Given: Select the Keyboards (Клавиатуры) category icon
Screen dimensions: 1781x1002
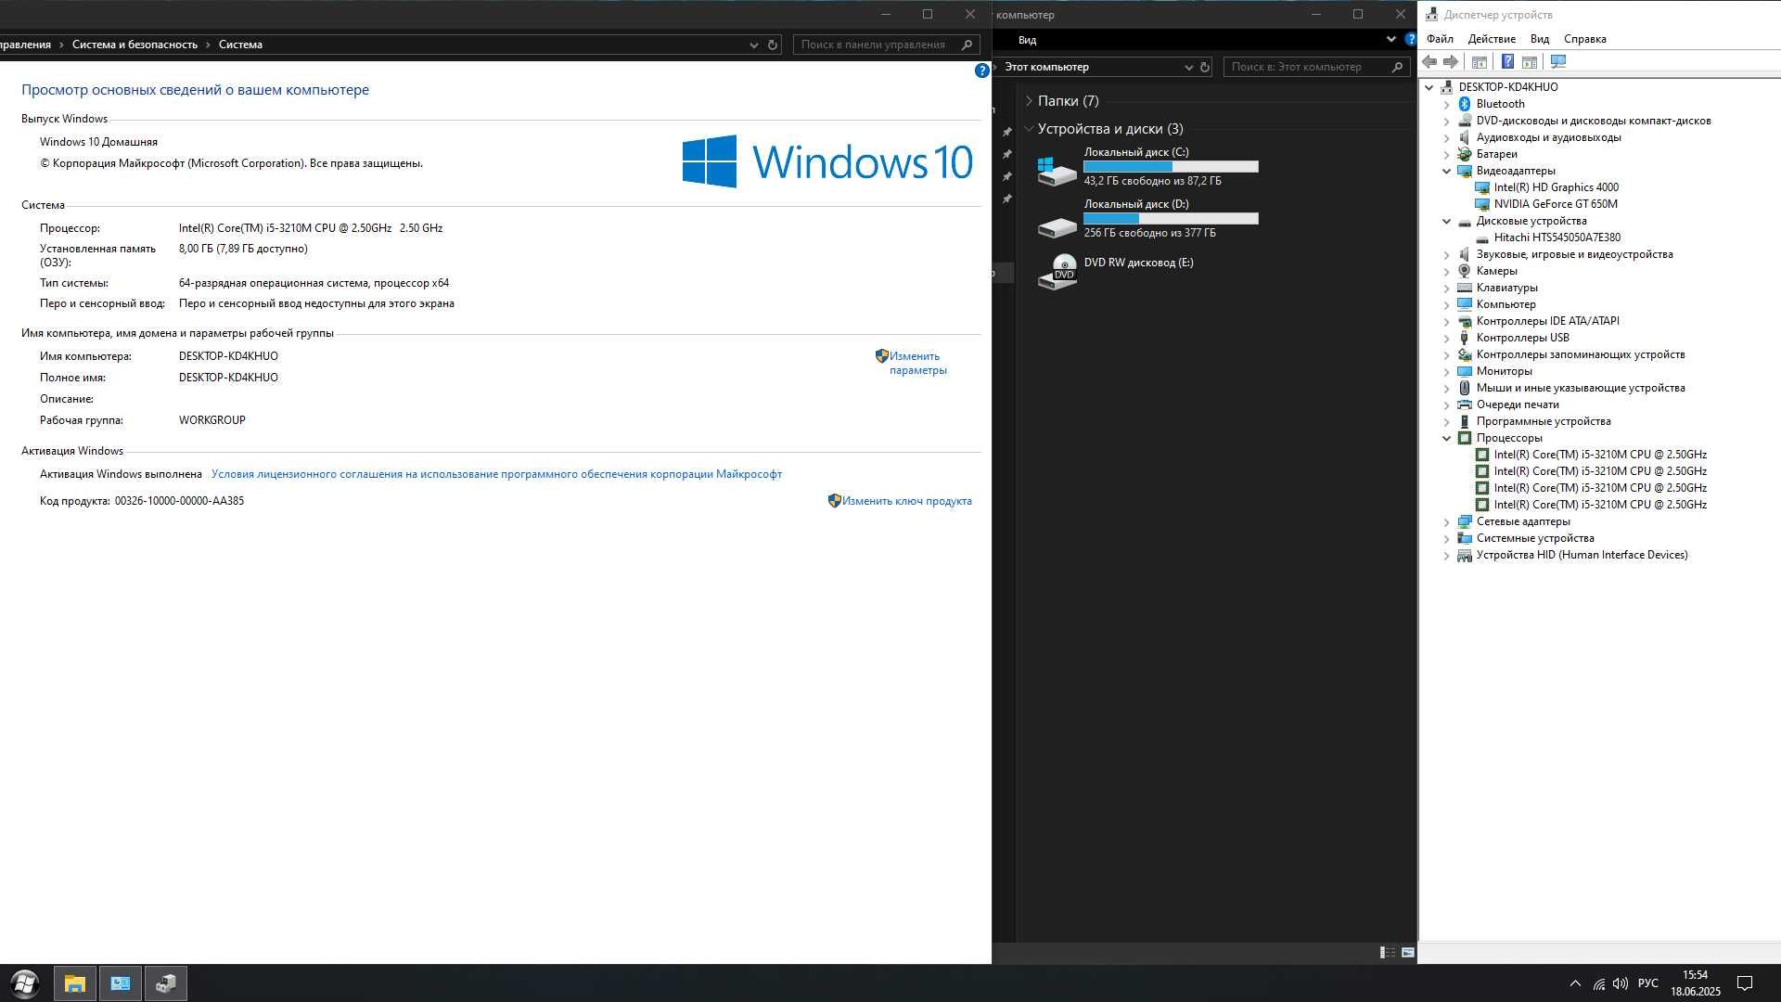Looking at the screenshot, I should point(1465,288).
